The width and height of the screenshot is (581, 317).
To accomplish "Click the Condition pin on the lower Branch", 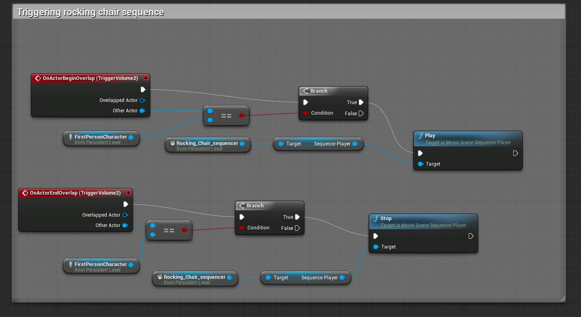I will (x=242, y=228).
